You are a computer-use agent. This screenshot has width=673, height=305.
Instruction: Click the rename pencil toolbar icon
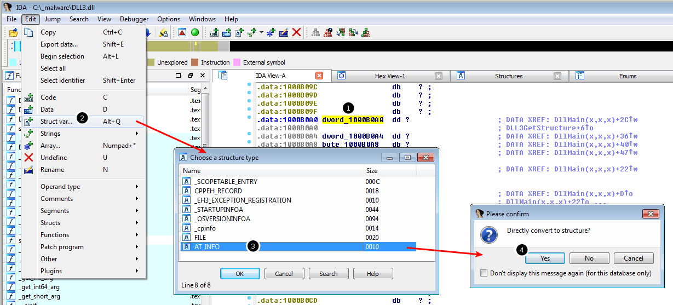coord(283,32)
